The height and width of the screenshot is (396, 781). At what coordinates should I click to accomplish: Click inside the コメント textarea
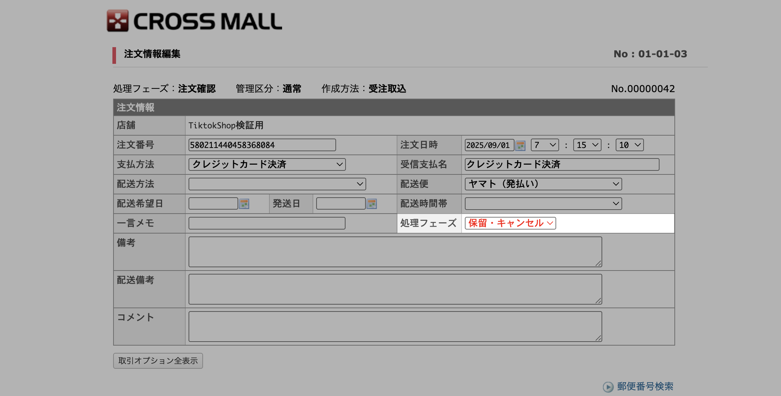(x=395, y=326)
